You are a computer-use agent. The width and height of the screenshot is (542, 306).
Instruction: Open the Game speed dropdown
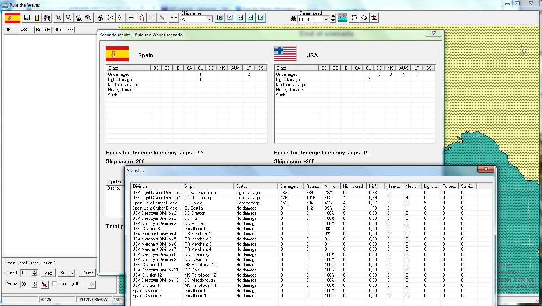tap(326, 19)
